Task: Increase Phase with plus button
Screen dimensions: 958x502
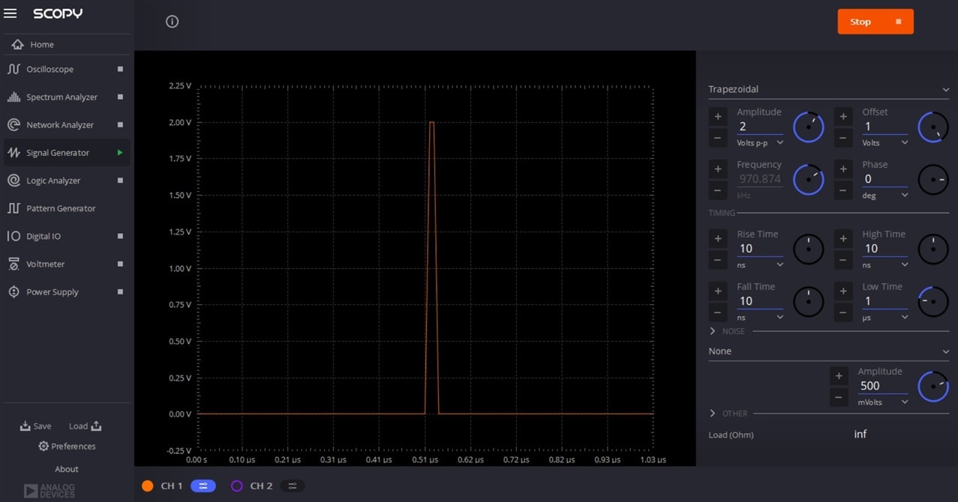Action: (843, 169)
